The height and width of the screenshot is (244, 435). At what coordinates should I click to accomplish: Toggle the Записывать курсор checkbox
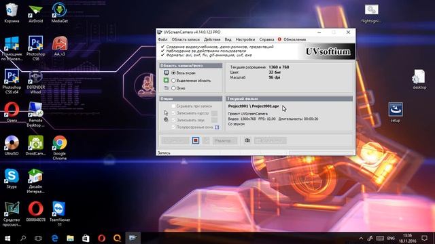click(x=173, y=113)
